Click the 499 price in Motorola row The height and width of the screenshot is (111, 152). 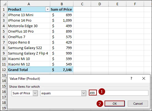(x=62, y=26)
